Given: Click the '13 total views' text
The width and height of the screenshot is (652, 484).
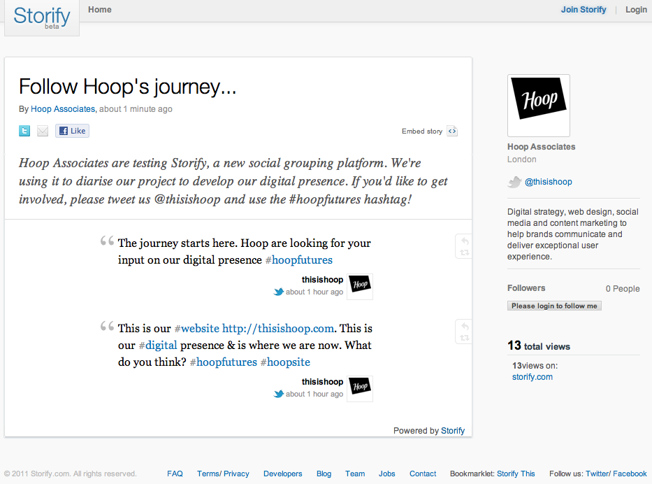Looking at the screenshot, I should [x=539, y=346].
